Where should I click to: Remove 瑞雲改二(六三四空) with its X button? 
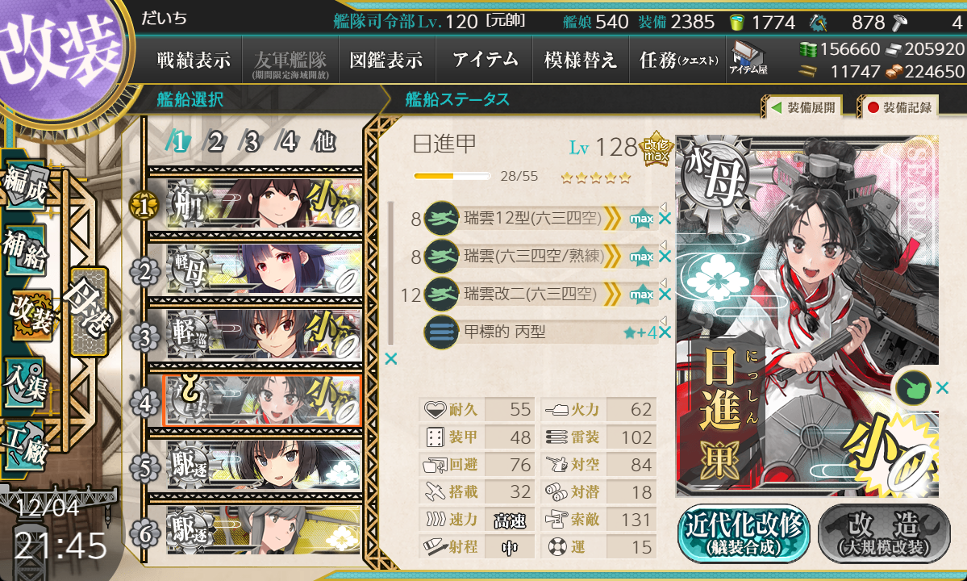pos(665,295)
